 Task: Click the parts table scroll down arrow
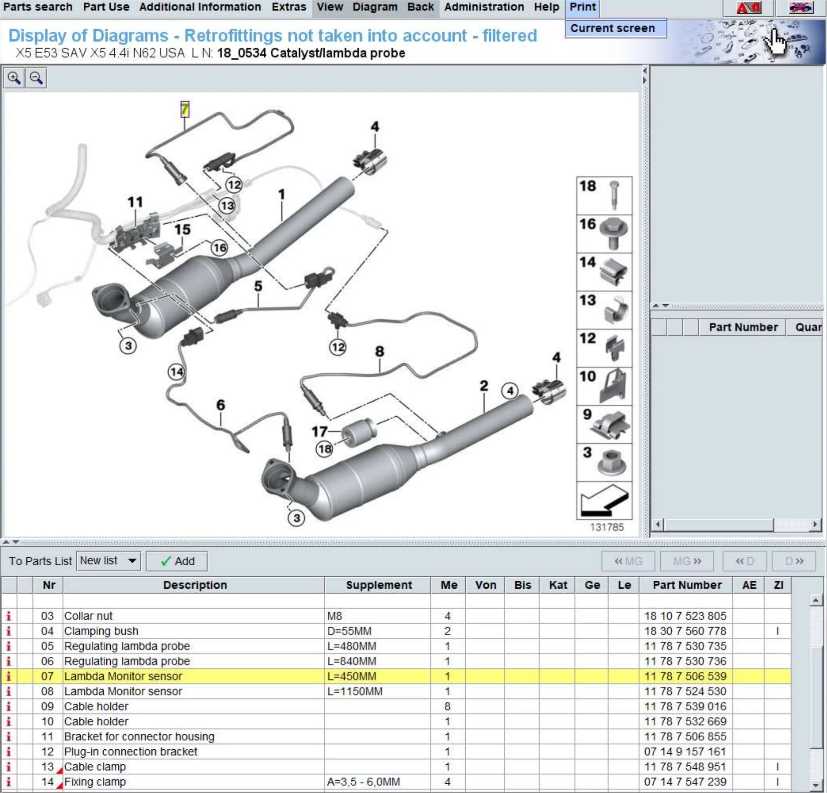pos(816,785)
